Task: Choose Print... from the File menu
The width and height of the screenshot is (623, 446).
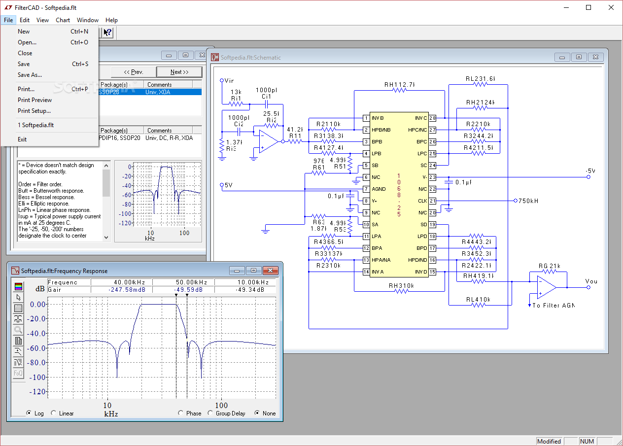Action: [x=50, y=89]
